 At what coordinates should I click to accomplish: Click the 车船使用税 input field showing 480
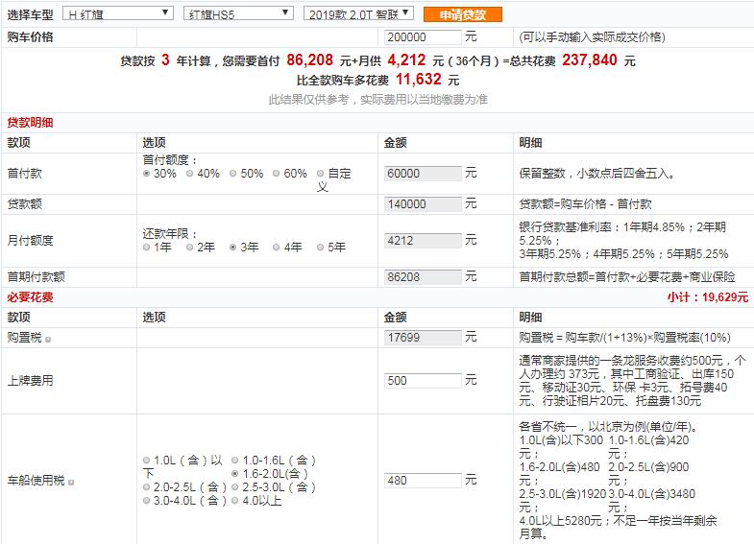[x=423, y=481]
